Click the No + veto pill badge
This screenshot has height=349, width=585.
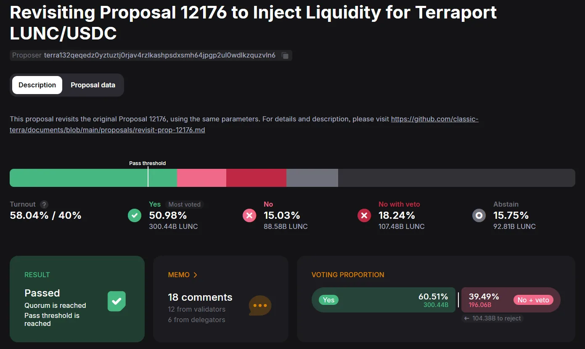tap(533, 300)
